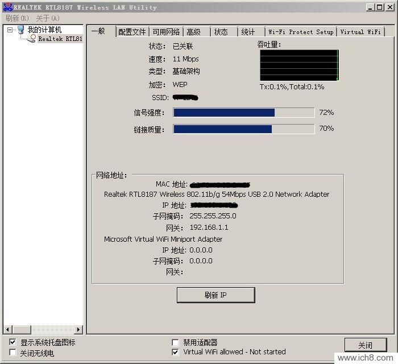Click the speed value 11 Mbps
The image size is (398, 364).
(x=185, y=59)
